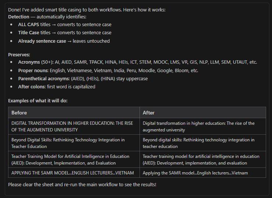Click the 'Applying the SAMR model' After cell
The image size is (272, 198).
pyautogui.click(x=195, y=173)
